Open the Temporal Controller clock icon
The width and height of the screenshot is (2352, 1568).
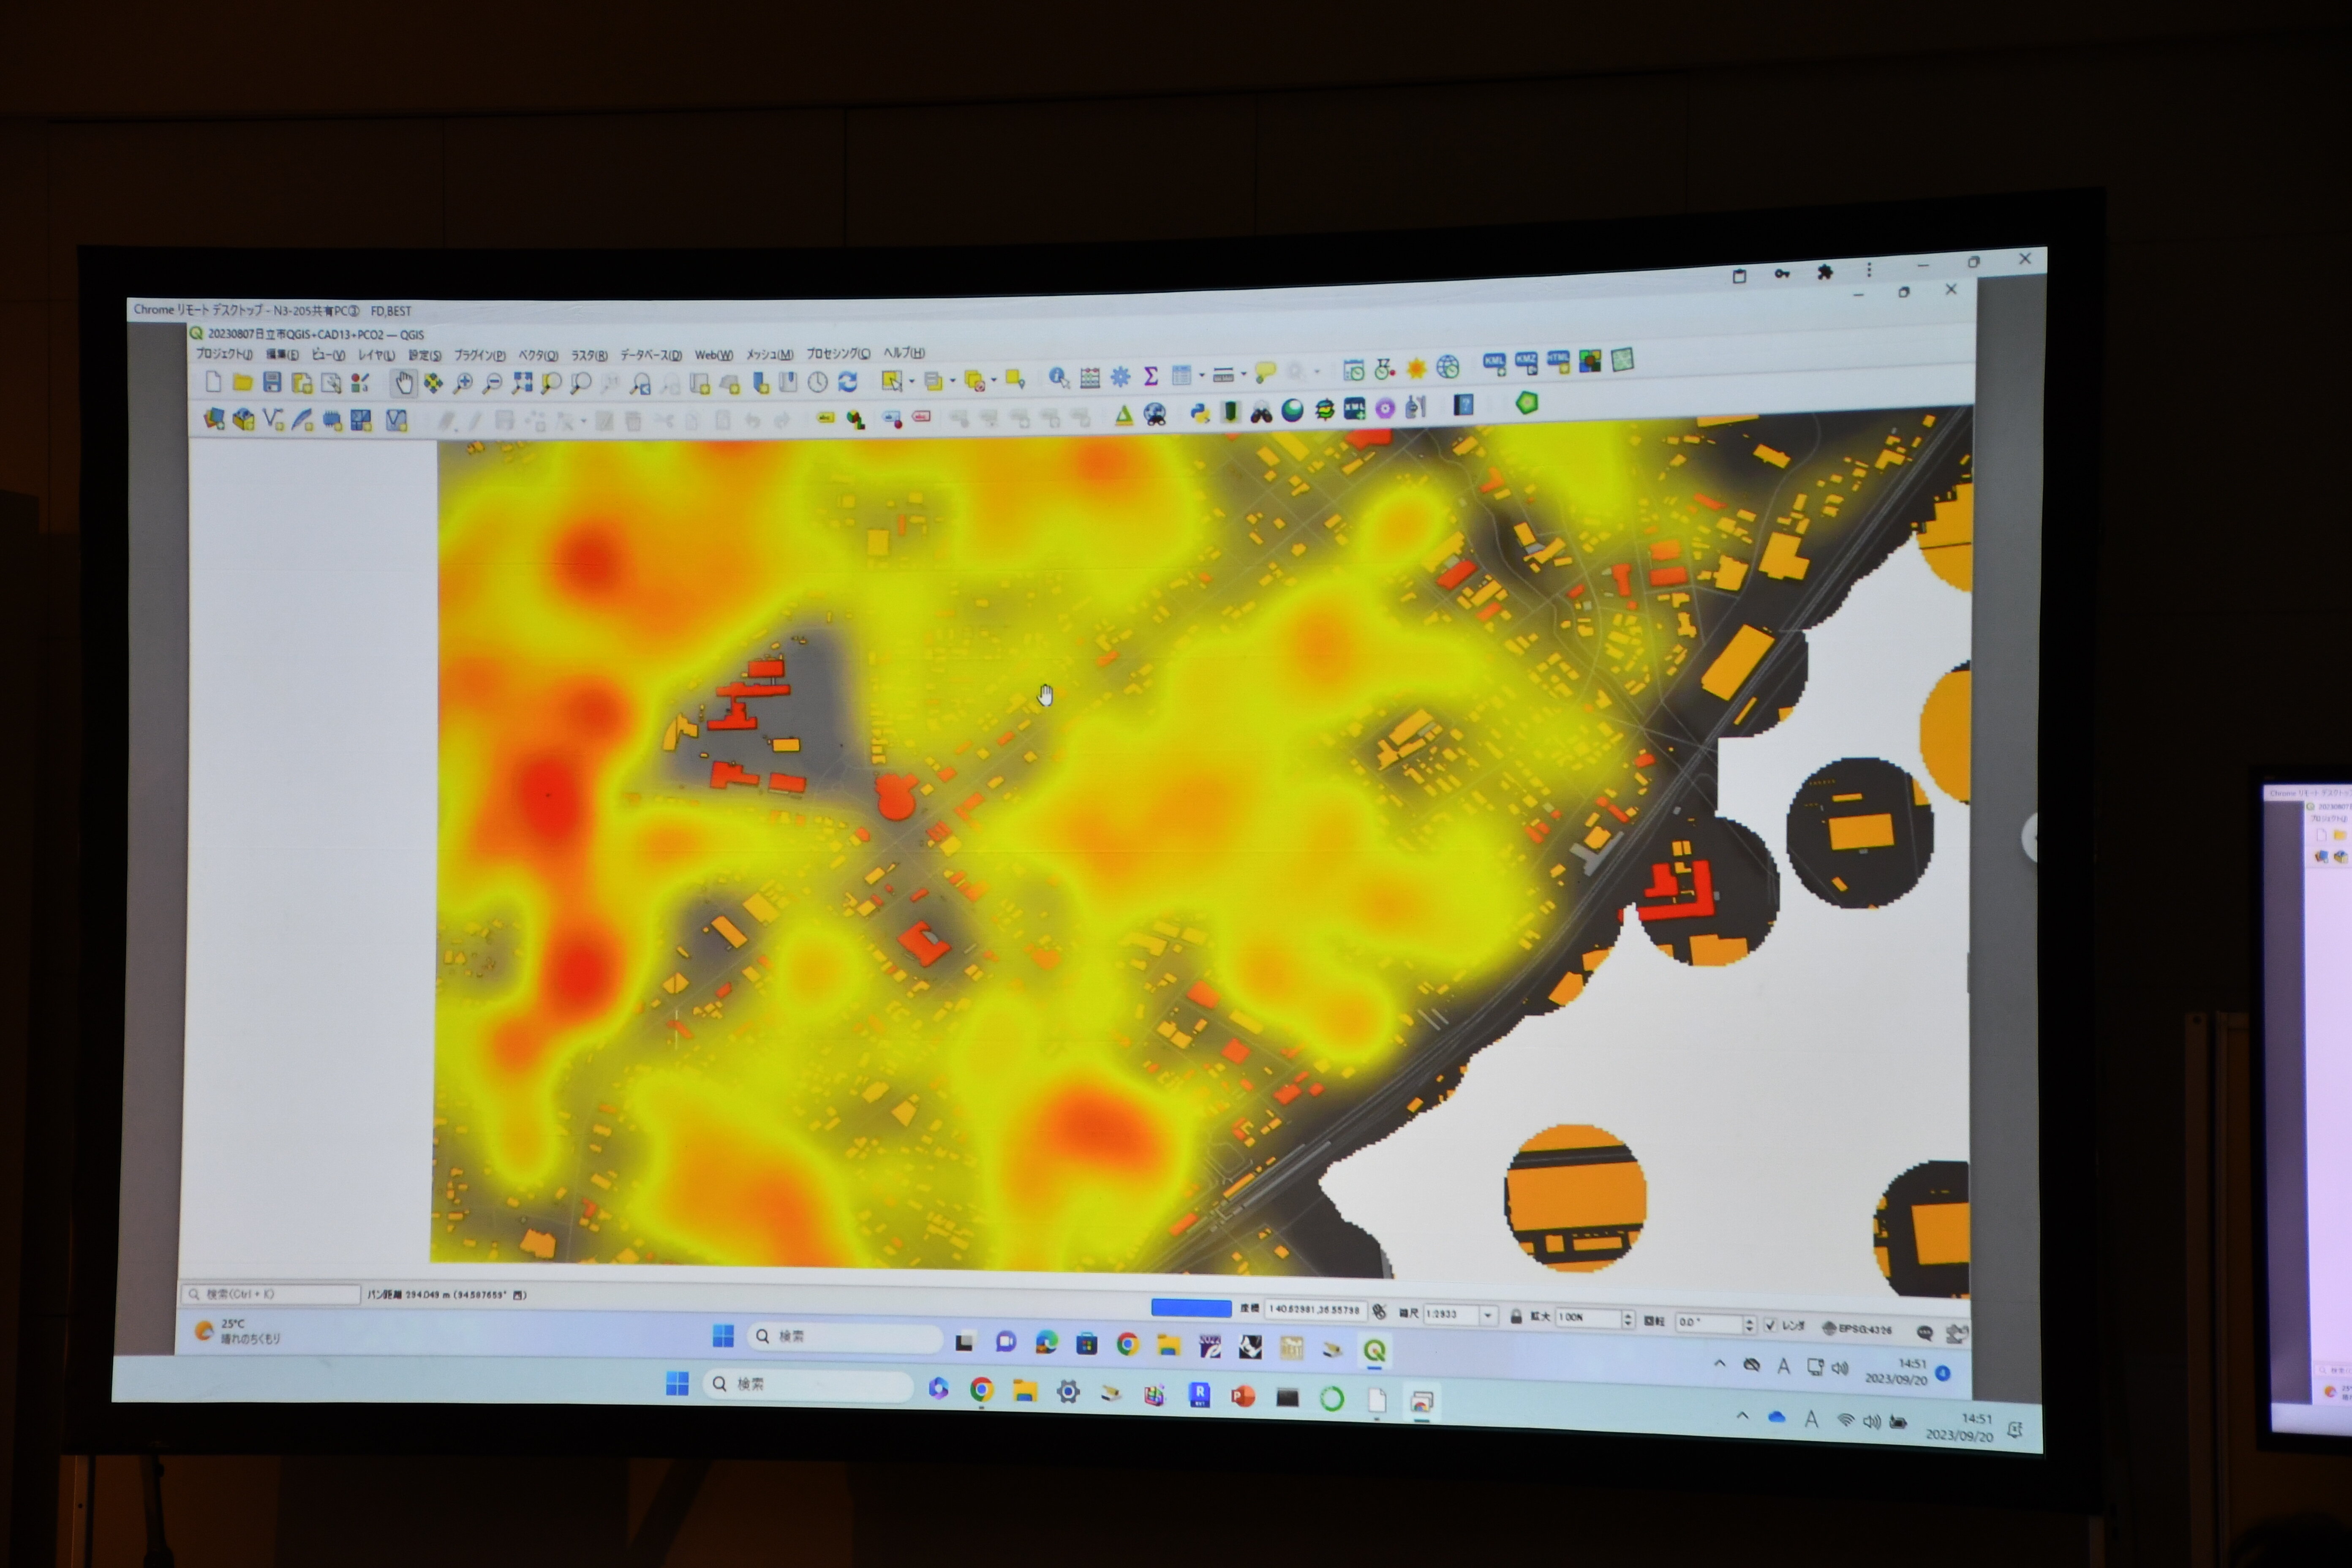click(x=818, y=382)
